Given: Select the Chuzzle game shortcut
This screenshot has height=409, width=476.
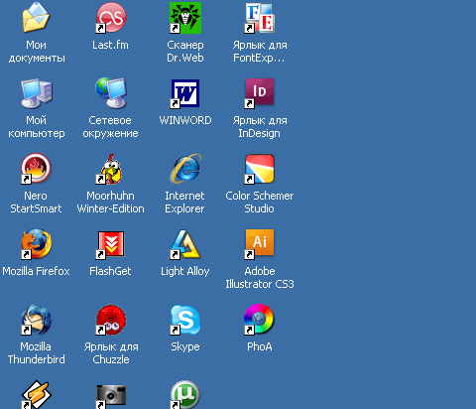Looking at the screenshot, I should point(111,320).
